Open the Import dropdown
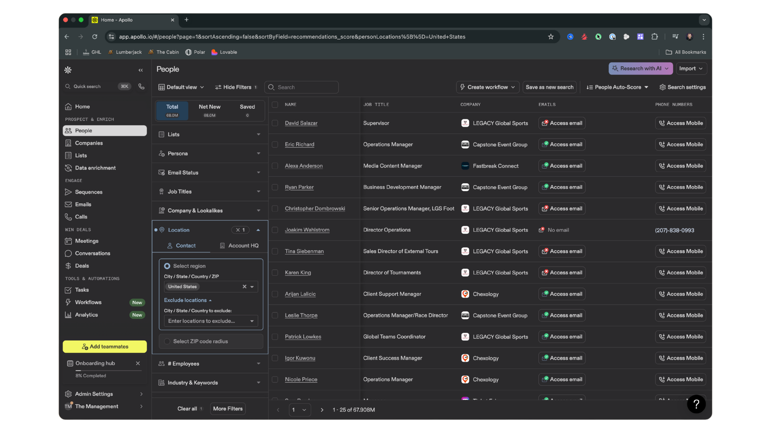771x433 pixels. pyautogui.click(x=691, y=69)
